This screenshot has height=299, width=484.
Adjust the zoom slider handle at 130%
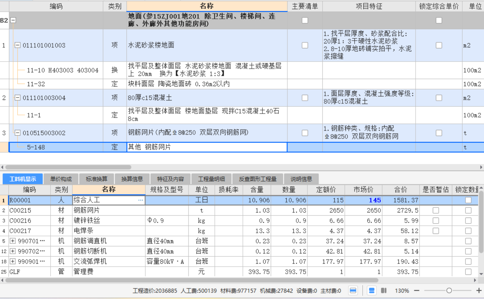pyautogui.click(x=449, y=290)
